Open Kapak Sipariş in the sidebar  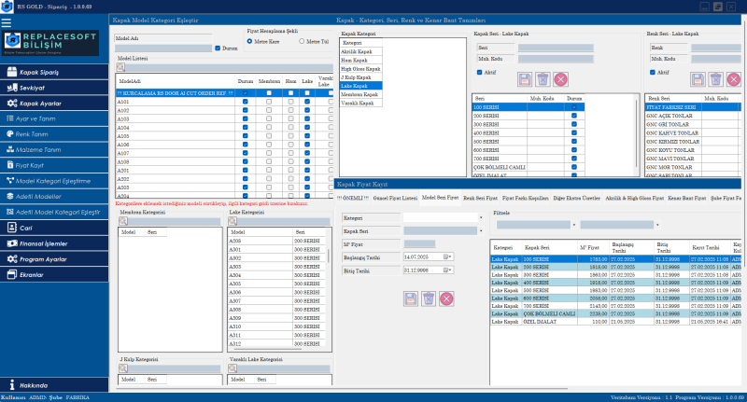pos(54,72)
